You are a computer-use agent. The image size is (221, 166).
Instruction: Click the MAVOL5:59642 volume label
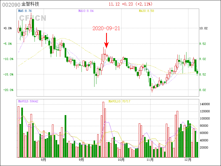tap(28, 102)
